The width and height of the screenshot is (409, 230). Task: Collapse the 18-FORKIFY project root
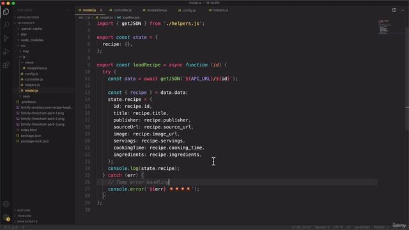26,23
